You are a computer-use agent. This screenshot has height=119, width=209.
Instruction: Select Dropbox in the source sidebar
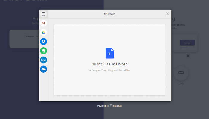44,42
